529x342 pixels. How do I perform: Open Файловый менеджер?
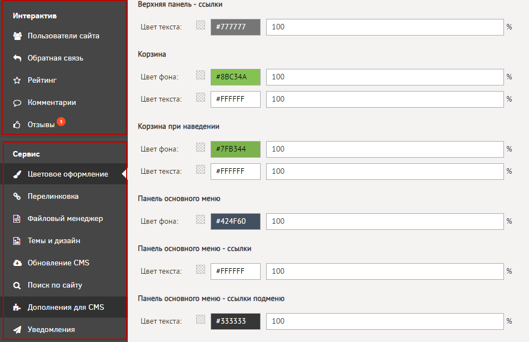65,219
